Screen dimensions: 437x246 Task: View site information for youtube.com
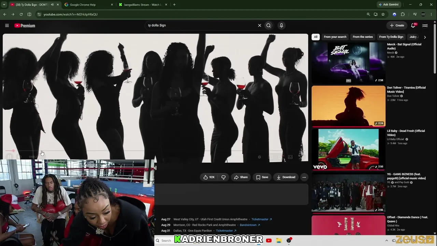[x=39, y=14]
